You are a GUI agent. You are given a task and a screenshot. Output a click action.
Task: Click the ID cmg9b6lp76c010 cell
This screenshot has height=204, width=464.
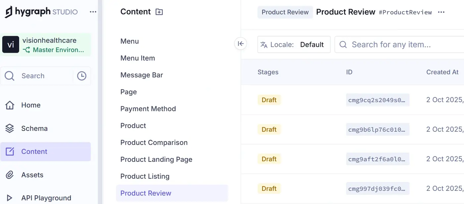point(378,129)
